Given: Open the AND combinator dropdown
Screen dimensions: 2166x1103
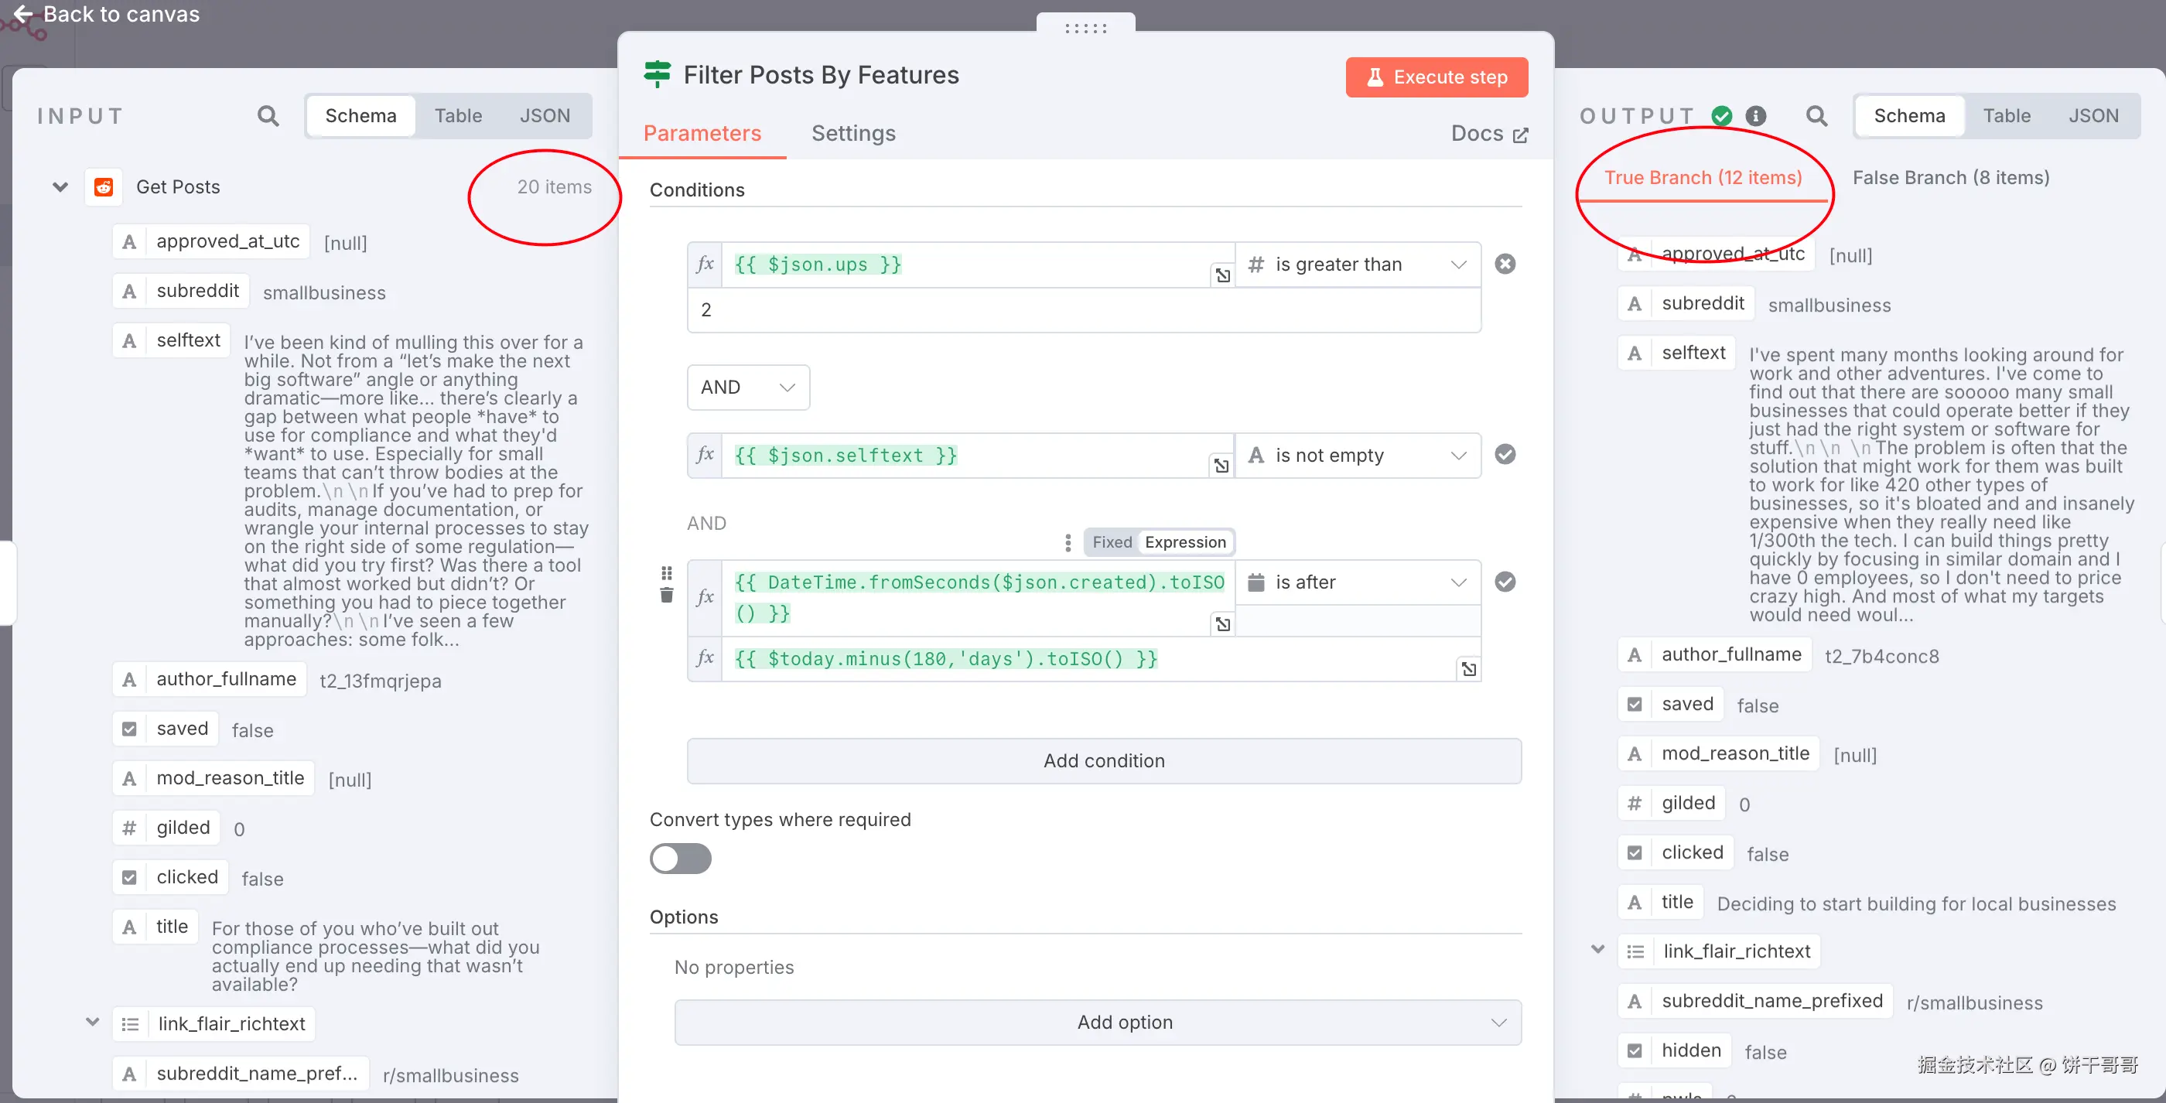Looking at the screenshot, I should (747, 387).
